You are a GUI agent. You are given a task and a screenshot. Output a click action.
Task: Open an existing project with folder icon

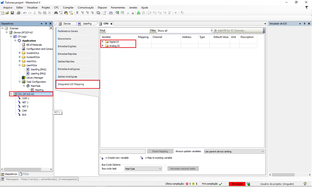pyautogui.click(x=7, y=13)
